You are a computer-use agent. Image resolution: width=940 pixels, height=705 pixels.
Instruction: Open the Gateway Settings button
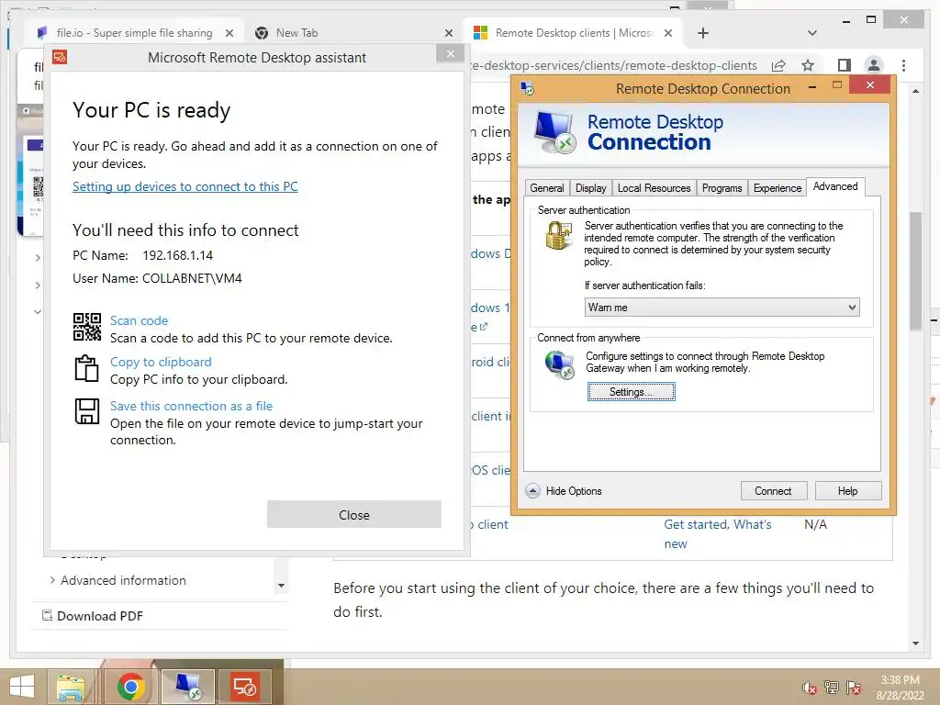coord(631,391)
